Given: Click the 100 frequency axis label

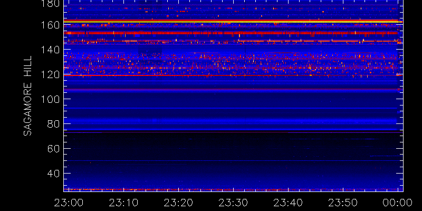Looking at the screenshot, I should 50,99.
